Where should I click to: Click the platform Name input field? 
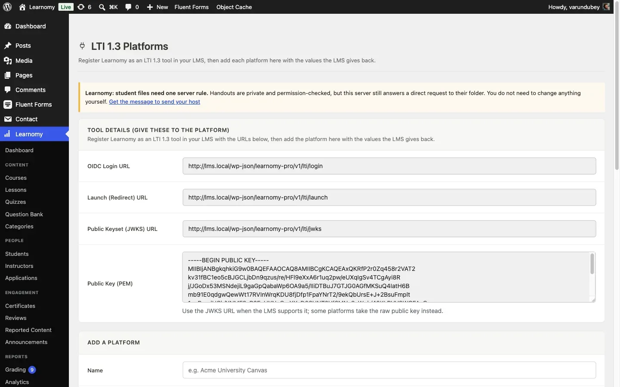click(389, 370)
